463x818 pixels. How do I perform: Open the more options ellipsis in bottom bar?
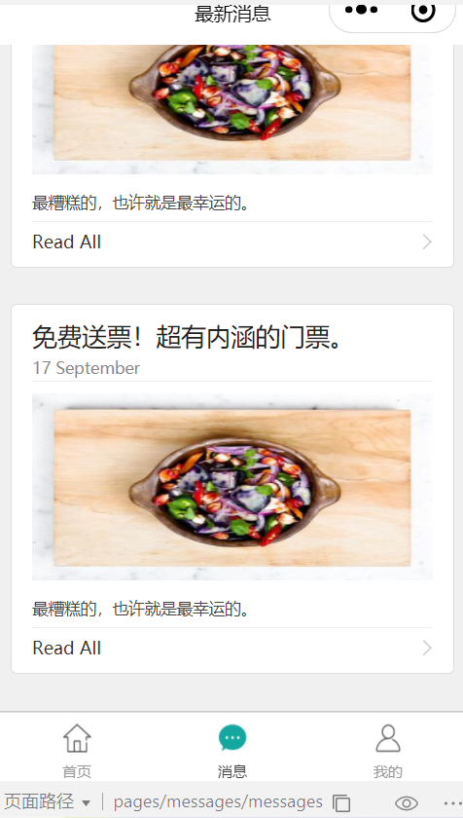pyautogui.click(x=452, y=803)
